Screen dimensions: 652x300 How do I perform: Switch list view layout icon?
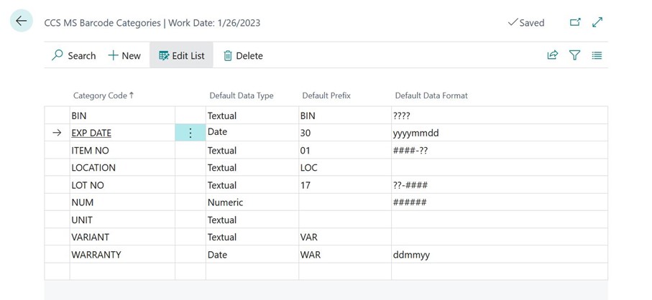tap(597, 55)
